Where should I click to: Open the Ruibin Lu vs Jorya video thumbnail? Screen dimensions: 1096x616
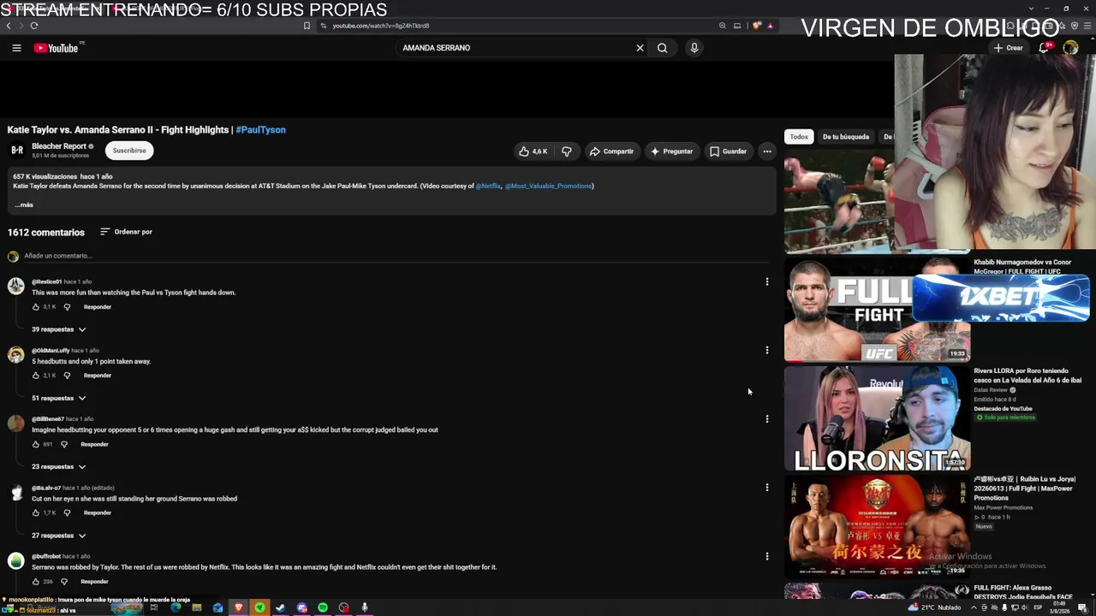[877, 526]
